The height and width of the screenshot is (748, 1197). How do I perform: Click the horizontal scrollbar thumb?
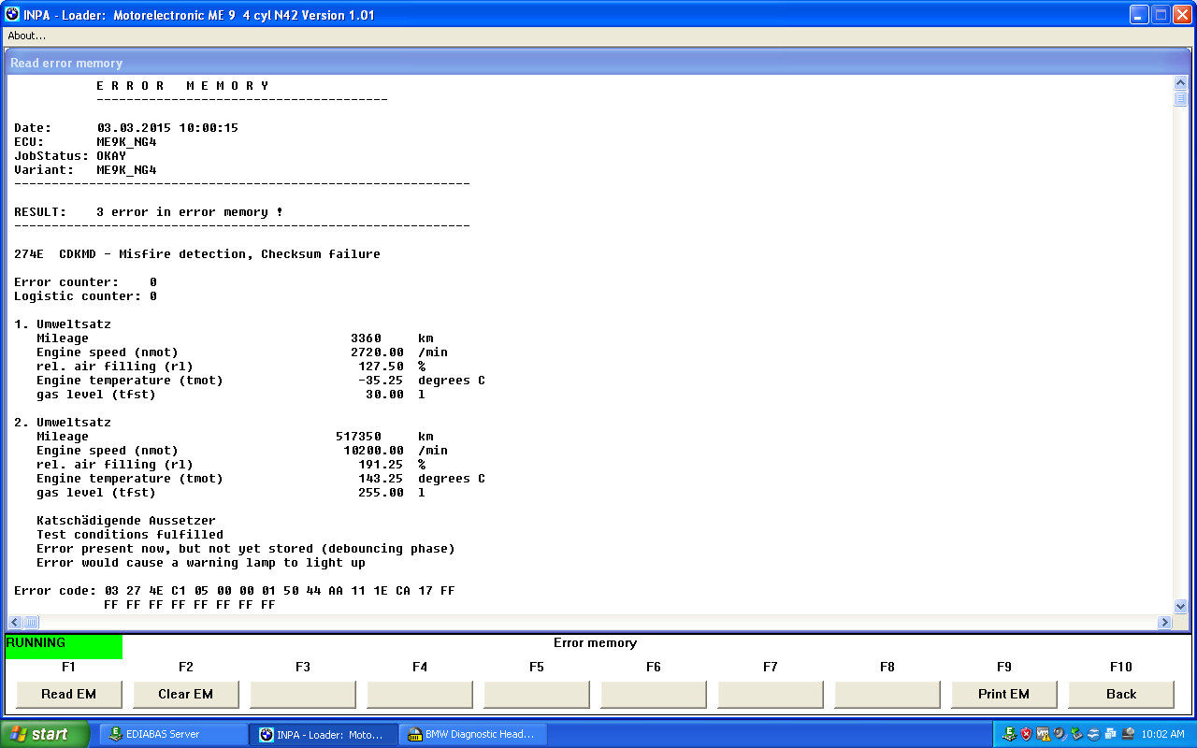click(x=31, y=622)
